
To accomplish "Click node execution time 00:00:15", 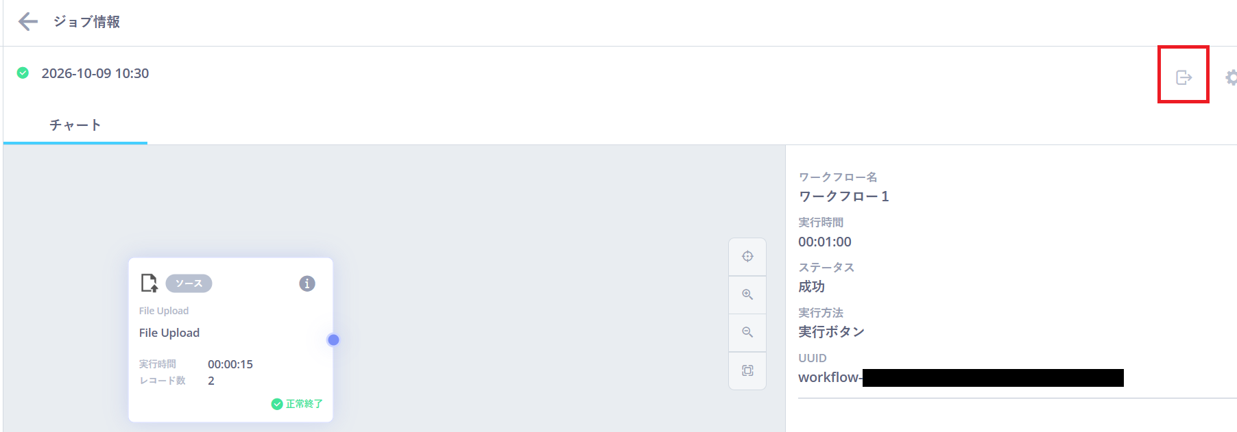I will point(230,364).
